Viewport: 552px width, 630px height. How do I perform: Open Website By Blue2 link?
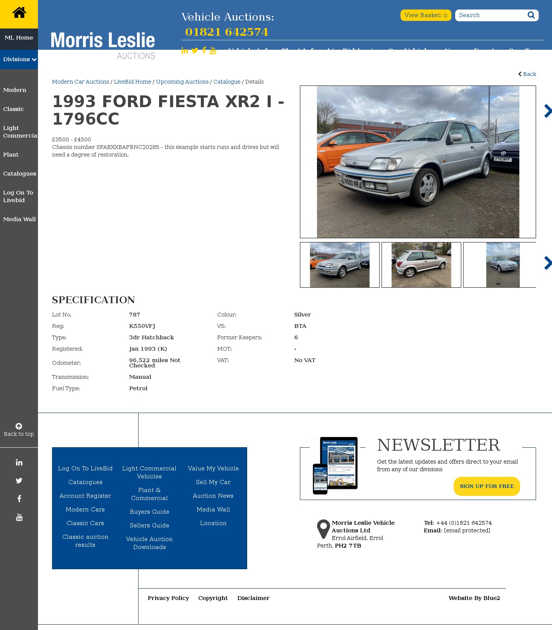tap(474, 598)
